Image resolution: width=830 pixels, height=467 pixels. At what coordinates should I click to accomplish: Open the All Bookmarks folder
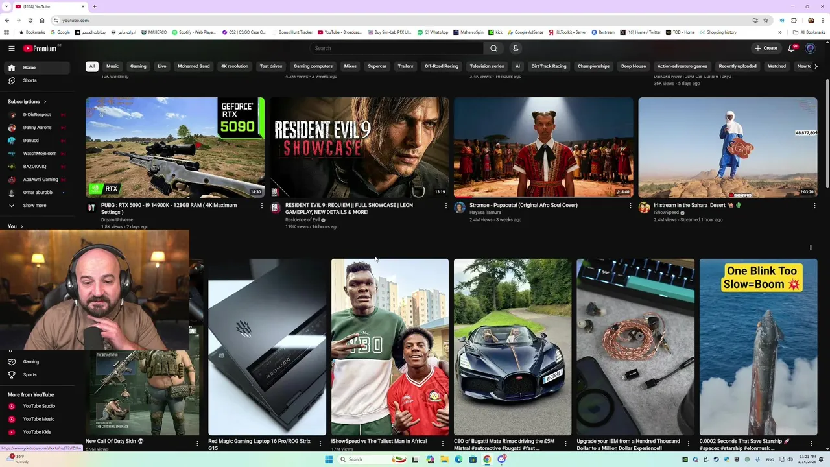pyautogui.click(x=809, y=32)
